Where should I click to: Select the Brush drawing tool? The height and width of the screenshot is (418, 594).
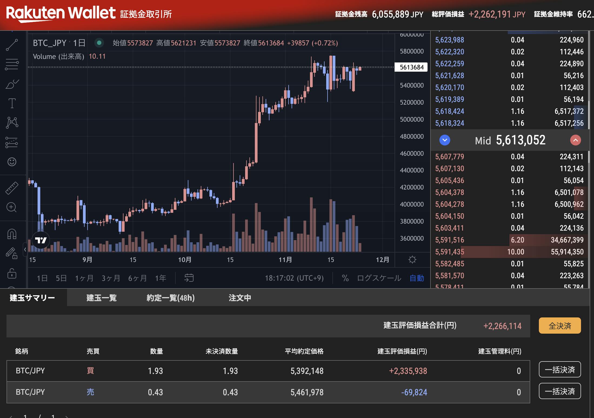coord(12,84)
